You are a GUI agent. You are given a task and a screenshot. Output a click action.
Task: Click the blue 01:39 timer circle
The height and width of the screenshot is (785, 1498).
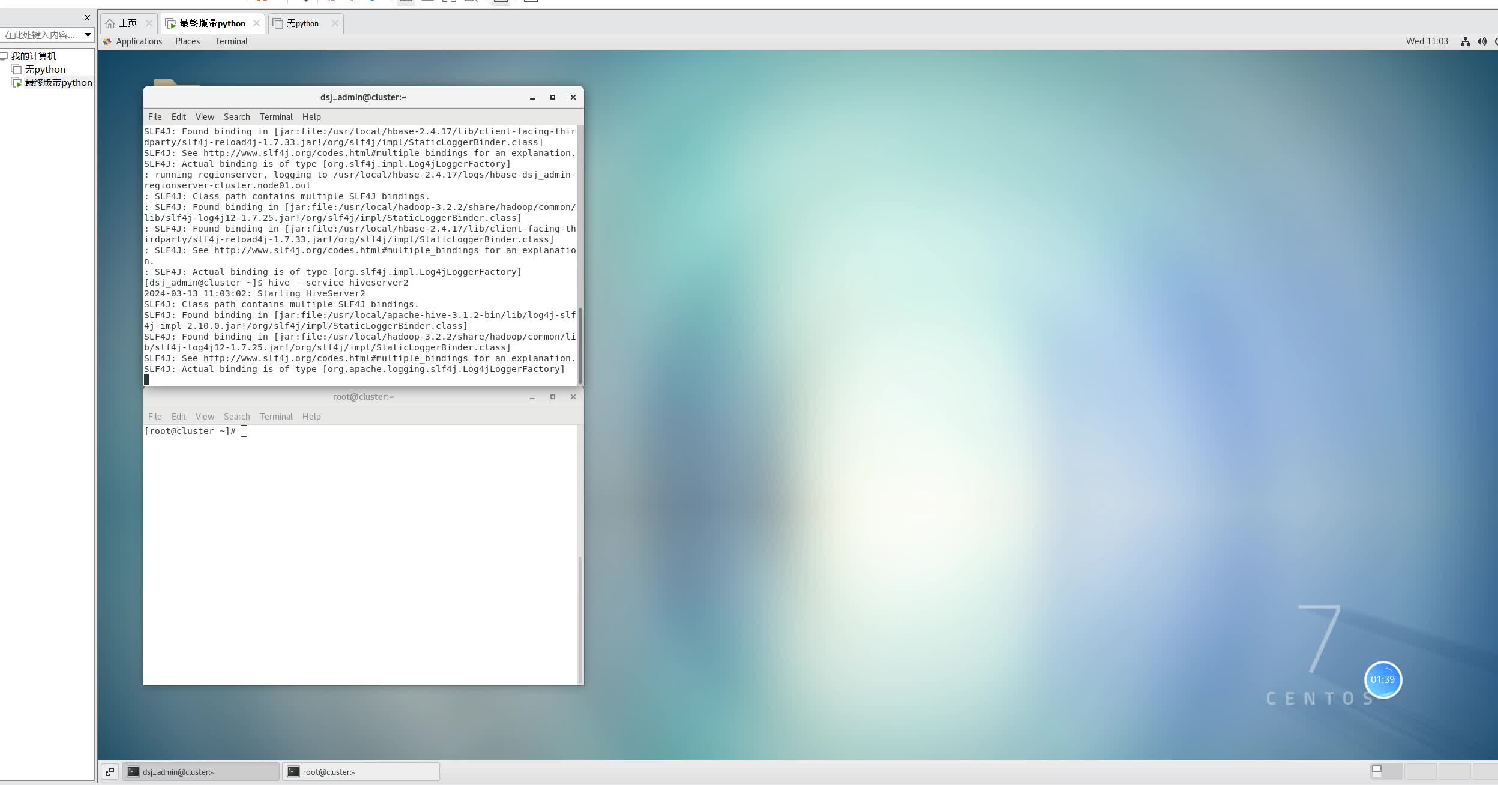click(x=1383, y=679)
